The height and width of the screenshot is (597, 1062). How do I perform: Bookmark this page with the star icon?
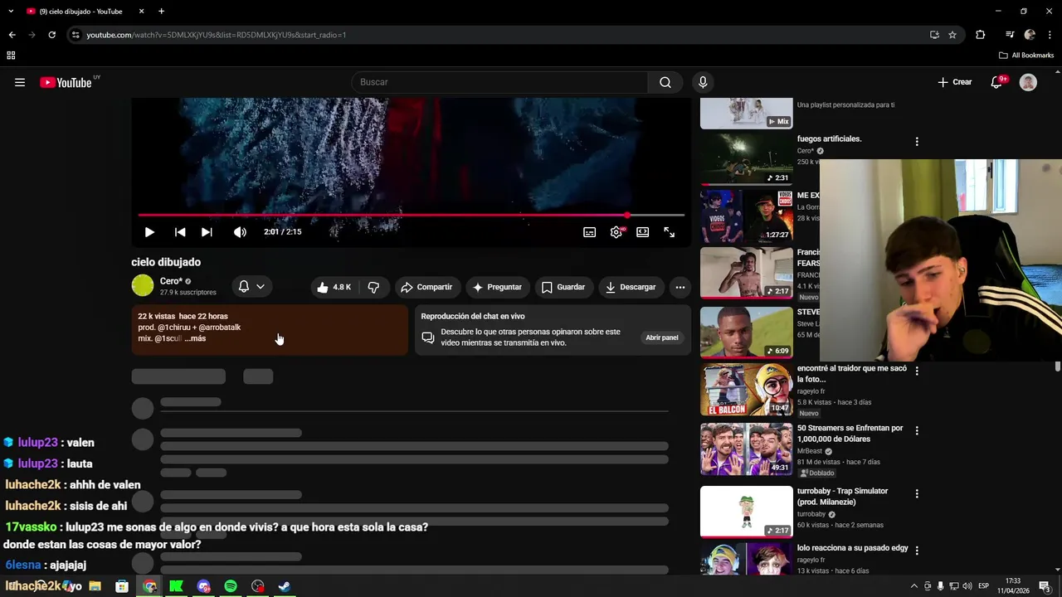tap(952, 35)
